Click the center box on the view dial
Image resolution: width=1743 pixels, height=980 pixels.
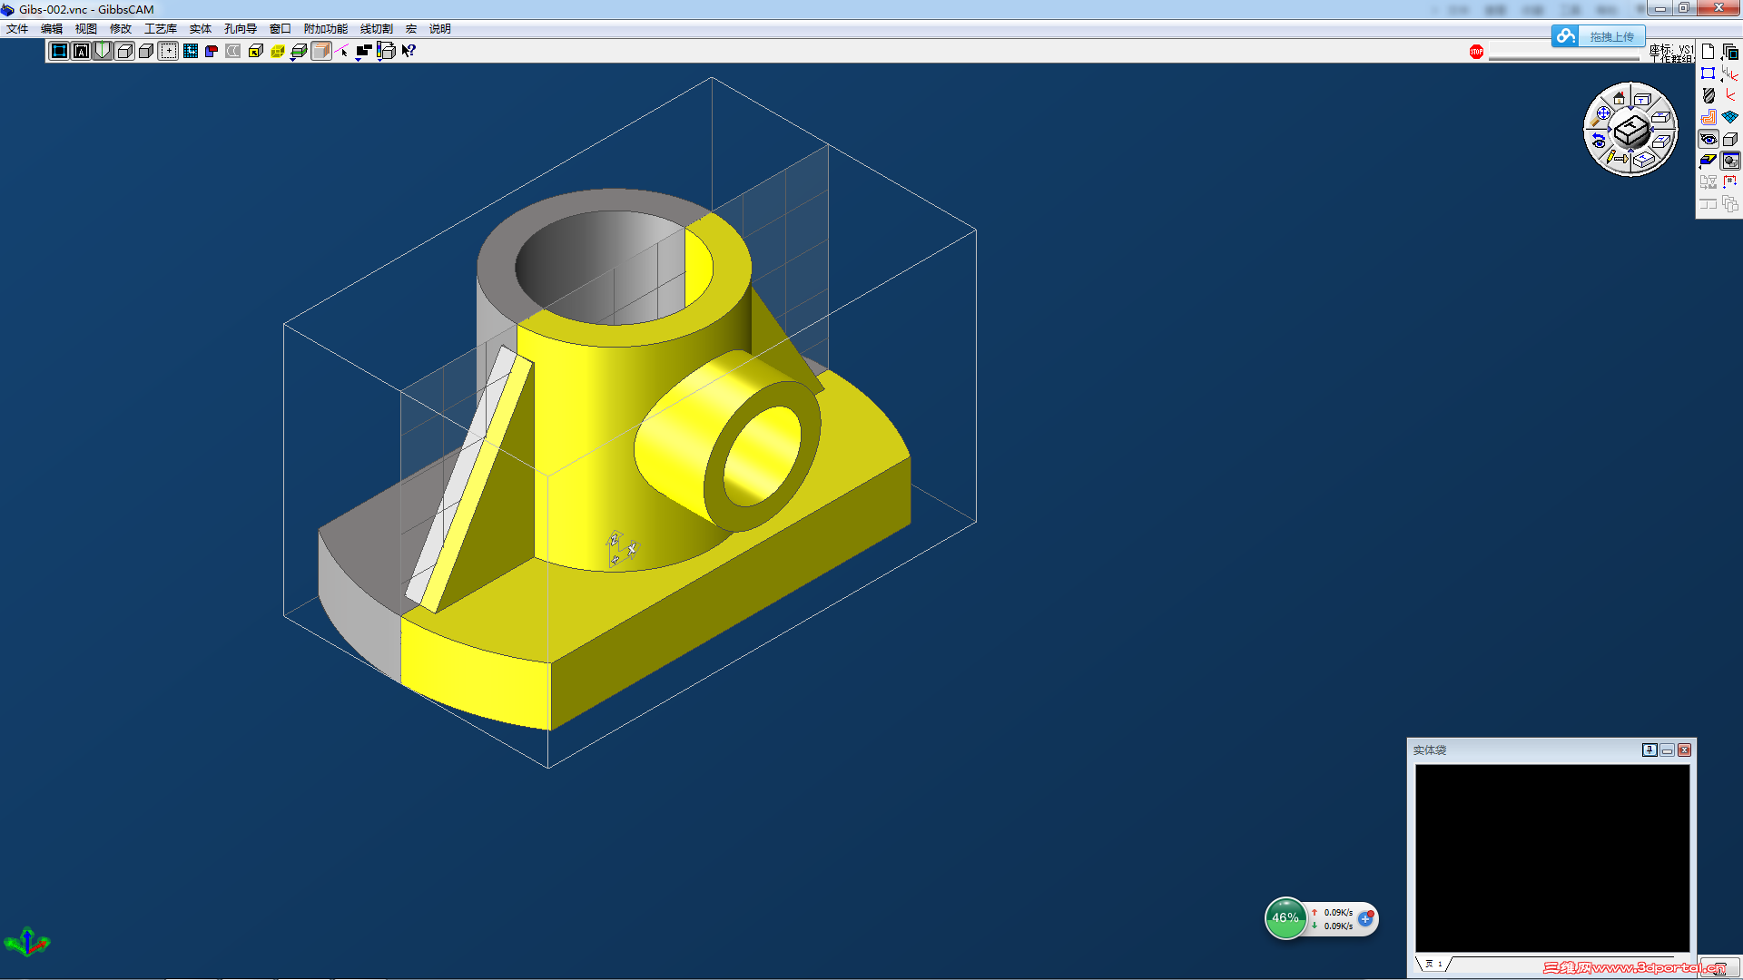point(1631,132)
